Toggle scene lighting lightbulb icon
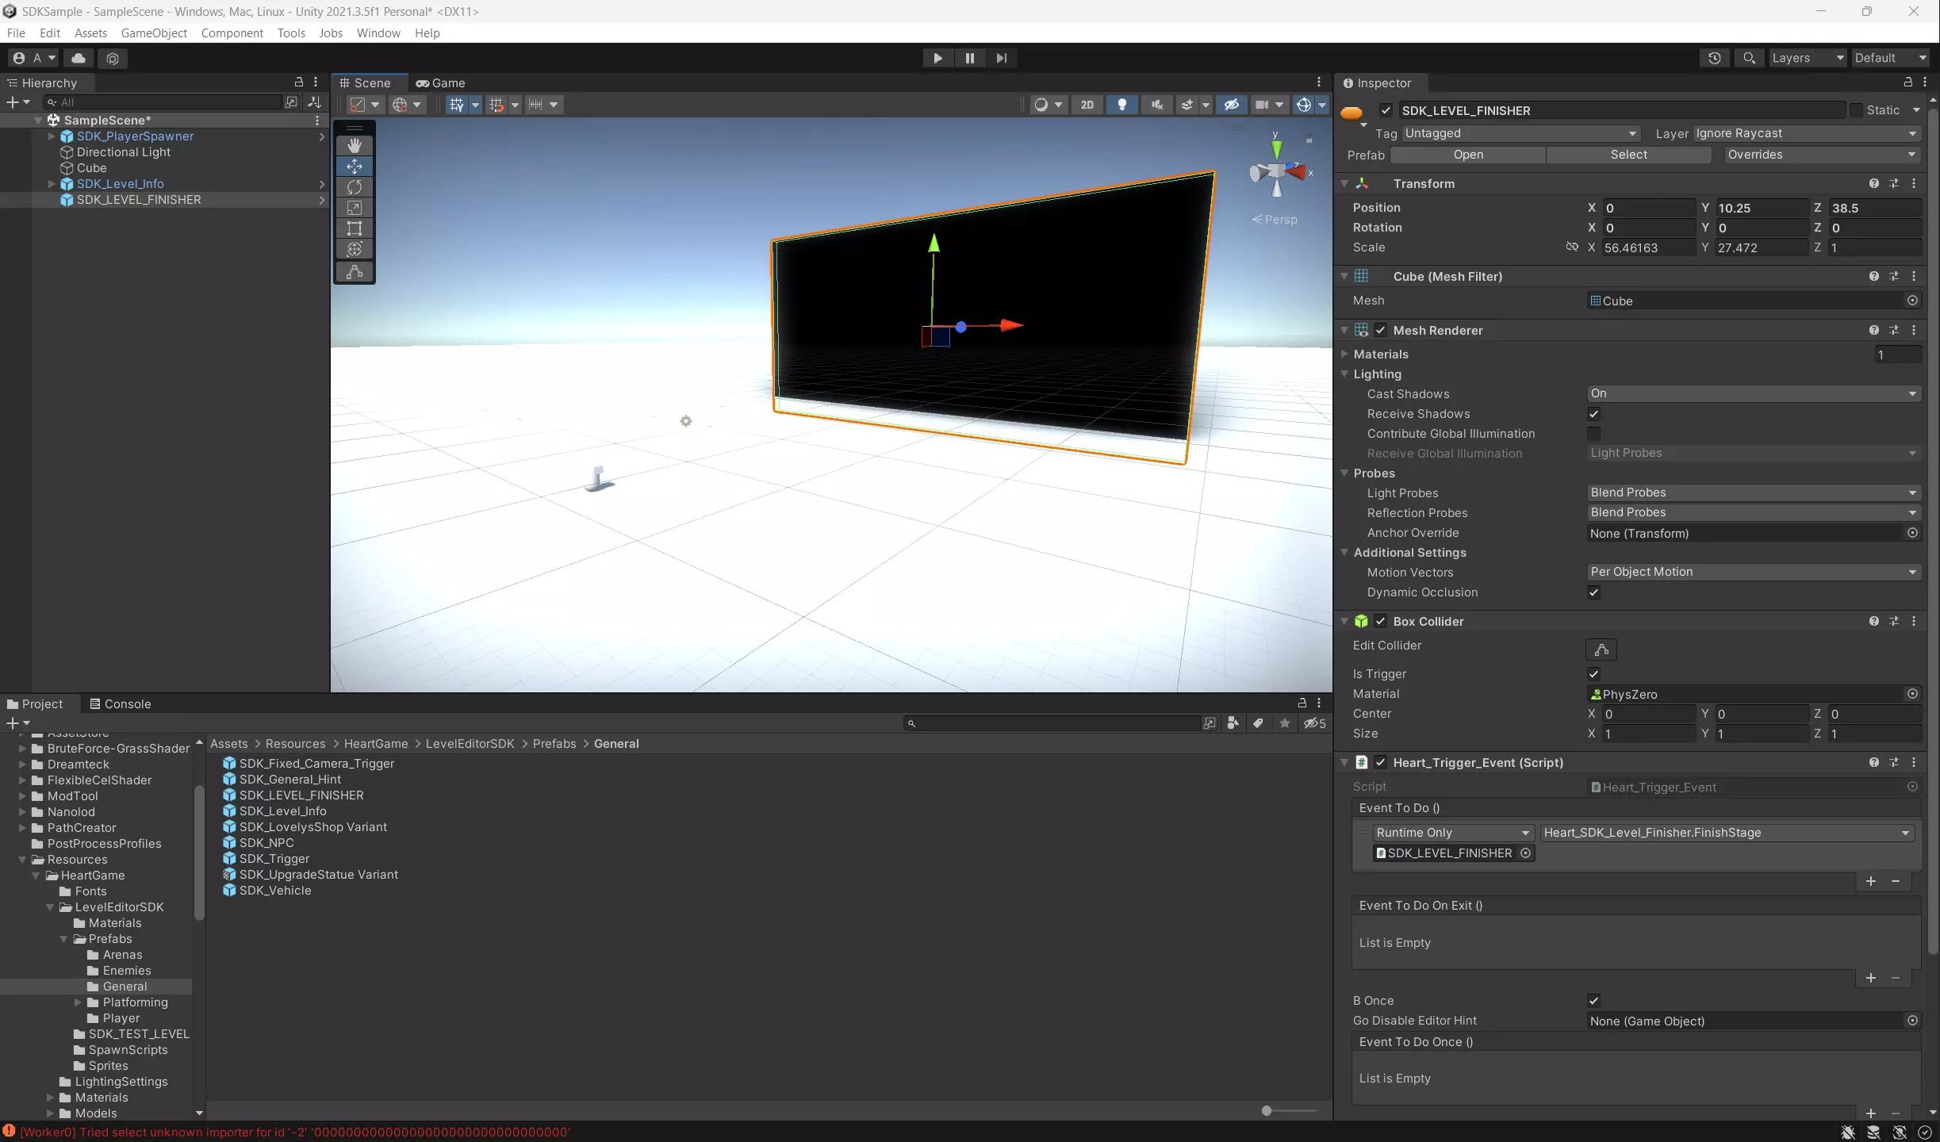This screenshot has height=1142, width=1940. [x=1121, y=105]
